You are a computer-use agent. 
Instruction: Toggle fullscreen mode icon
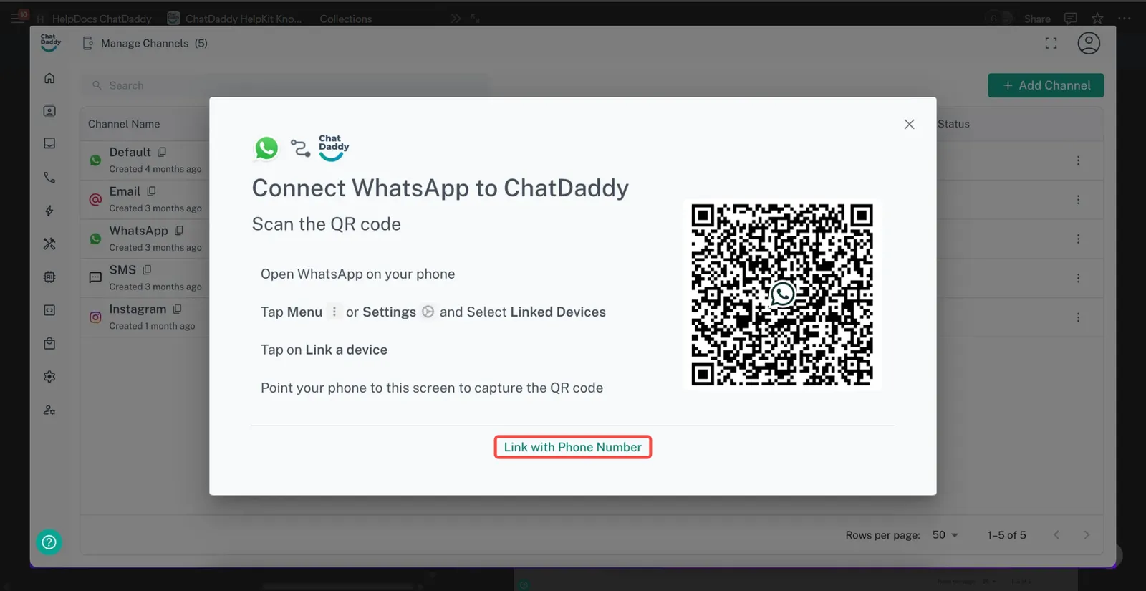(x=1051, y=44)
